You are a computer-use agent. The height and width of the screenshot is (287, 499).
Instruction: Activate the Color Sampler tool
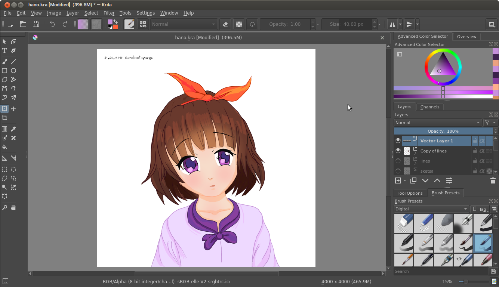[13, 129]
